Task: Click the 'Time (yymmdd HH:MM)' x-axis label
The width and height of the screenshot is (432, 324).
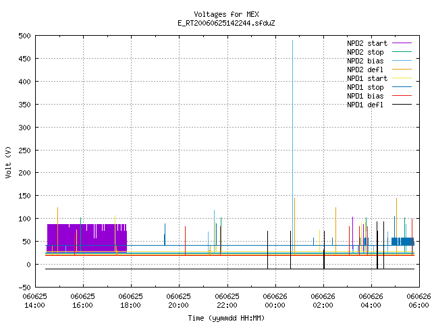Action: click(226, 318)
